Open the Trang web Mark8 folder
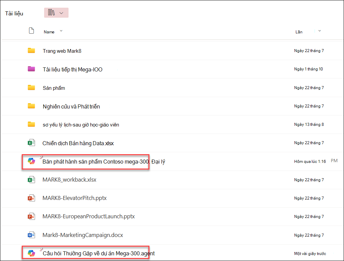 pyautogui.click(x=62, y=51)
